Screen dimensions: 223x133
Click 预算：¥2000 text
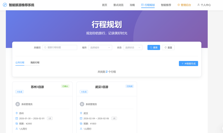[x=25, y=124]
